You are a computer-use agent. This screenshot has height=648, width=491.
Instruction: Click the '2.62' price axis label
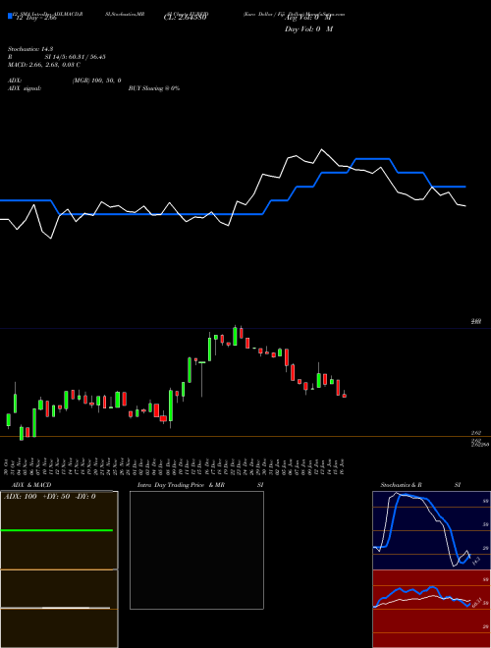[475, 433]
